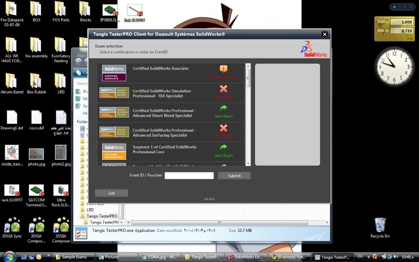The height and width of the screenshot is (262, 419).
Task: Select the Advanced Surfacing Specialist exam title
Action: 164,133
